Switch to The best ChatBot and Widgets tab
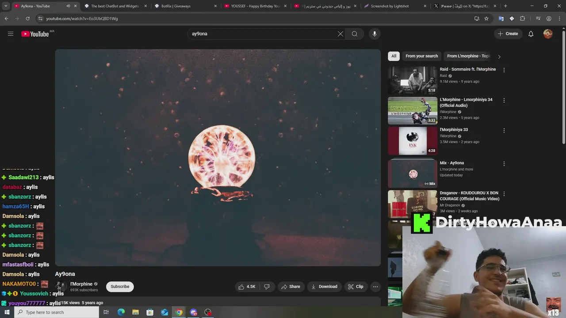Viewport: 566px width, 318px height. (x=115, y=6)
